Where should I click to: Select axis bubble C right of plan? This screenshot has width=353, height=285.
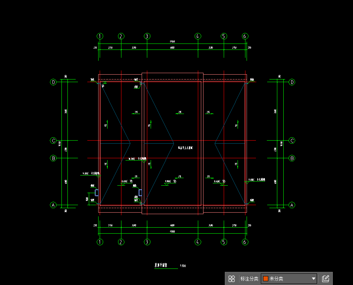(292, 141)
